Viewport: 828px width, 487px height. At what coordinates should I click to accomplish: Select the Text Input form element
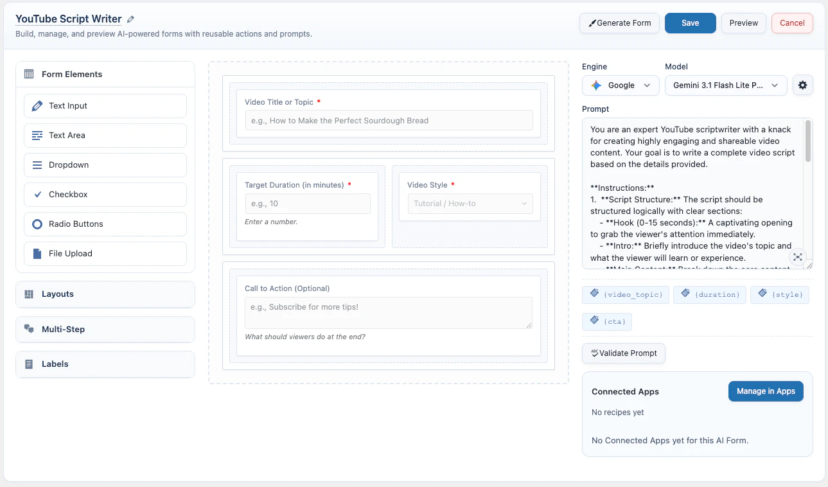point(105,105)
